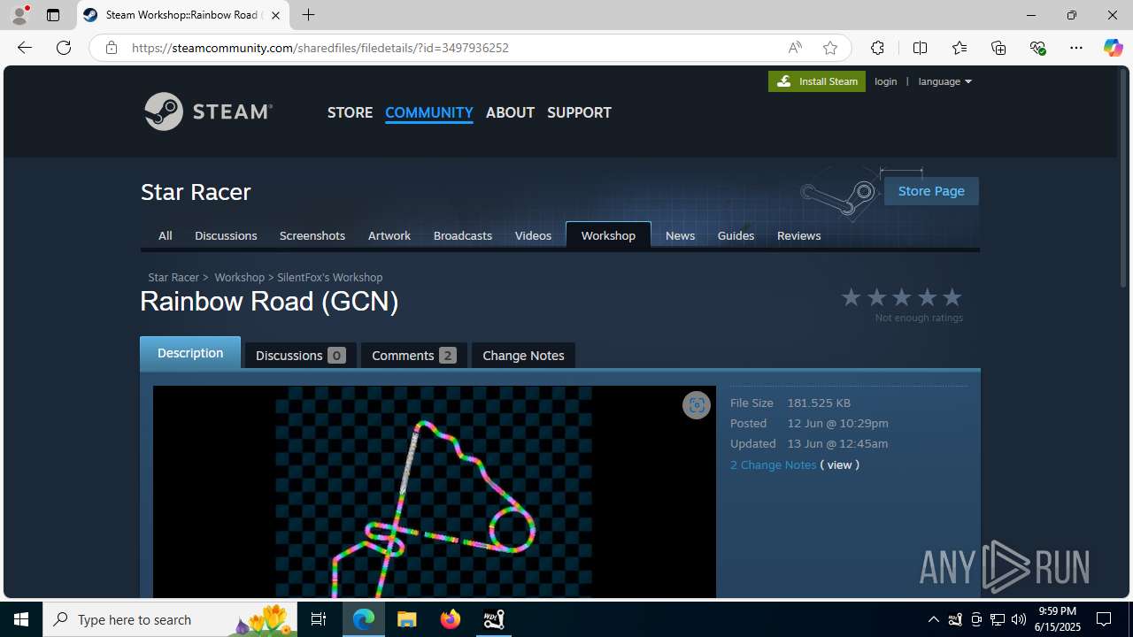Click the volume icon in system tray

coord(1018,619)
